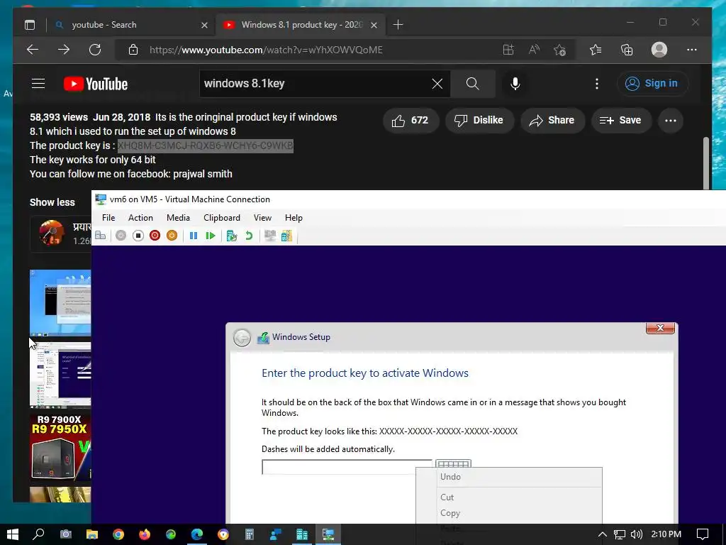Reset VM with green play icon
The image size is (726, 545).
(x=211, y=236)
